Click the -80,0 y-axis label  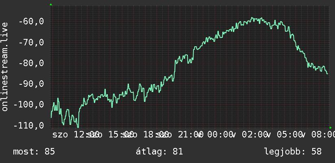coord(31,63)
